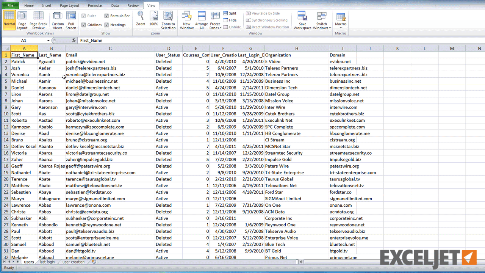This screenshot has height=273, width=485.
Task: Open the Freeze Panes dropdown
Action: point(215,20)
